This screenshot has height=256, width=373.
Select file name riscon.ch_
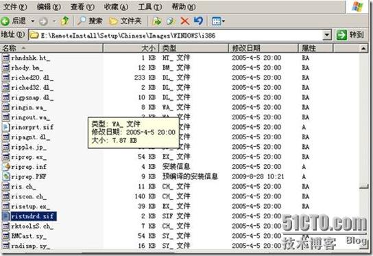29,196
